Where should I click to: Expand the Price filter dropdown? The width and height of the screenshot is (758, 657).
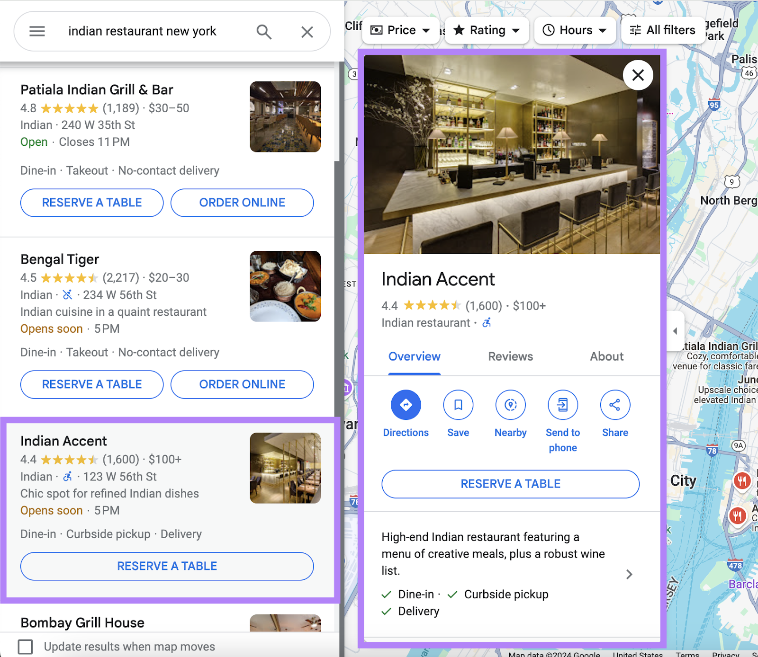400,30
